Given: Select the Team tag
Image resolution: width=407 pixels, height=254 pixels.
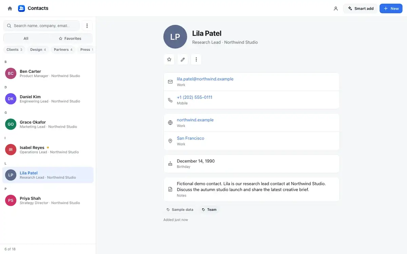Looking at the screenshot, I should point(209,210).
